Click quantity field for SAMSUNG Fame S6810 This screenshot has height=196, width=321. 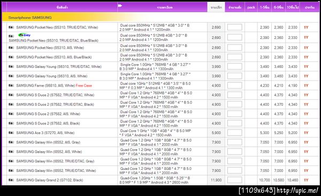coord(235,85)
